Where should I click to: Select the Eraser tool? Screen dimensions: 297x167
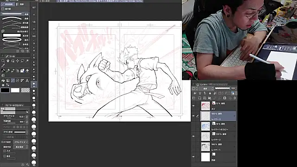[27, 71]
